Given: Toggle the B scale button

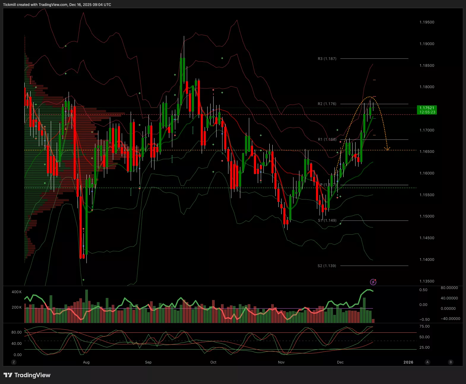Looking at the screenshot, I should tap(451, 362).
